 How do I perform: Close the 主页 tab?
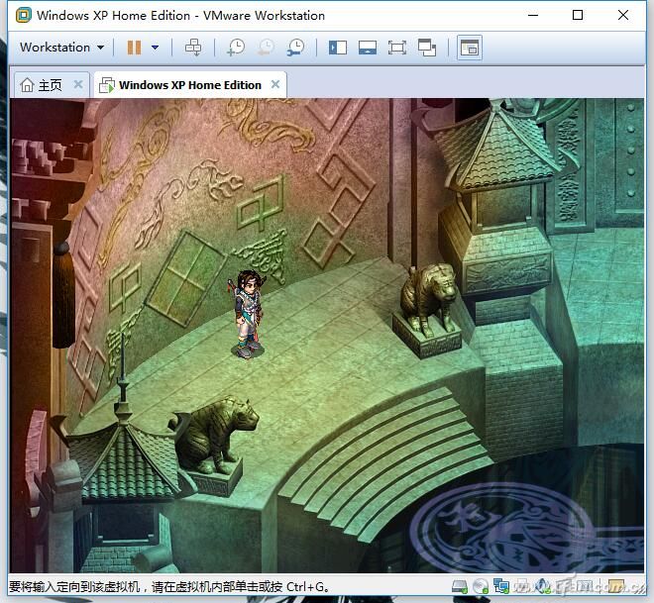pyautogui.click(x=78, y=84)
